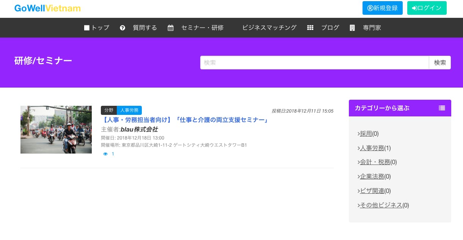463x240 pixels.
Task: Open the seminar motorbike thumbnail image
Action: click(56, 130)
